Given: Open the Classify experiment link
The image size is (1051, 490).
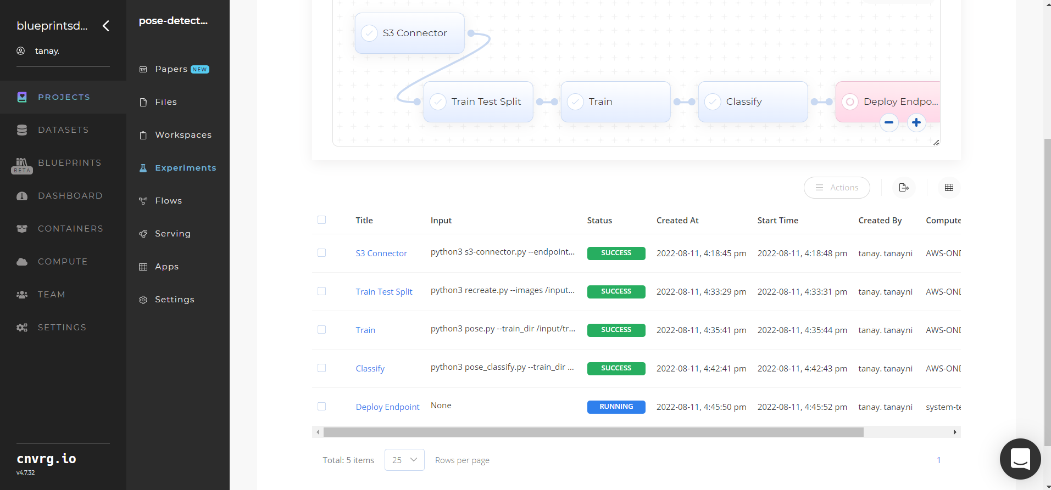Looking at the screenshot, I should click(370, 369).
